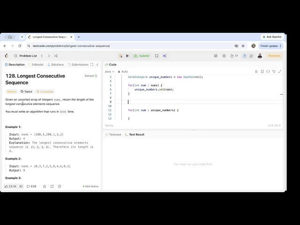This screenshot has width=300, height=225.
Task: Open the tab search dropdown arrow
Action: click(x=22, y=37)
